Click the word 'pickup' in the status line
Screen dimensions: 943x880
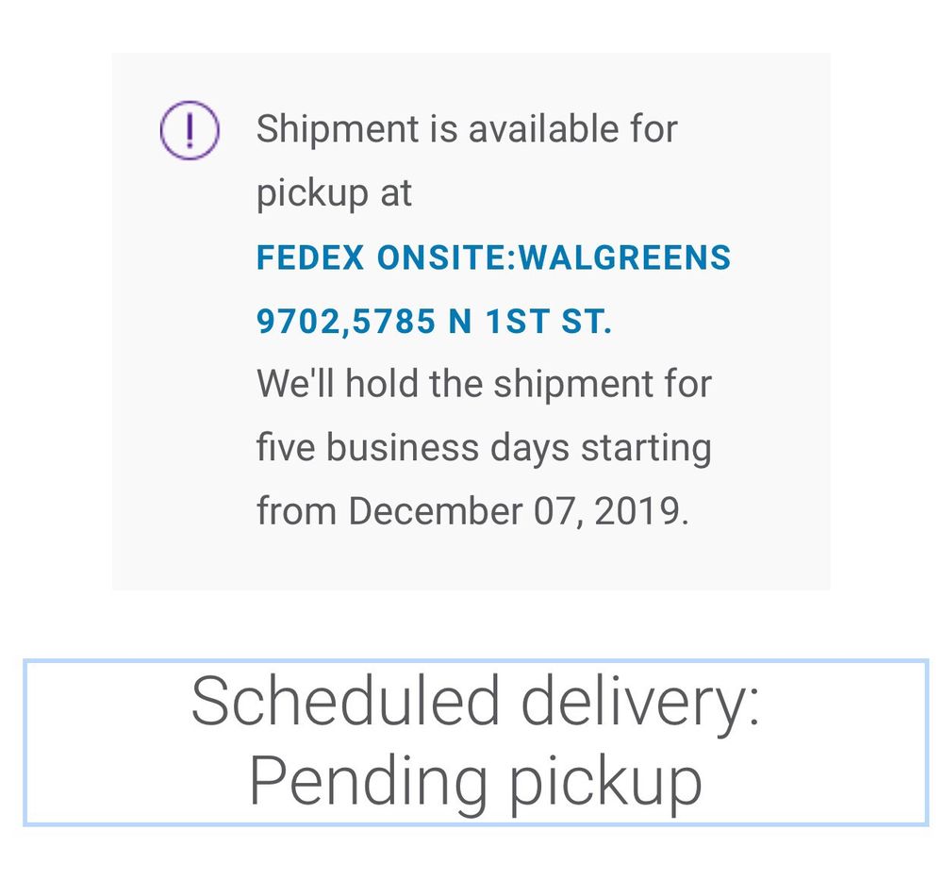[604, 782]
